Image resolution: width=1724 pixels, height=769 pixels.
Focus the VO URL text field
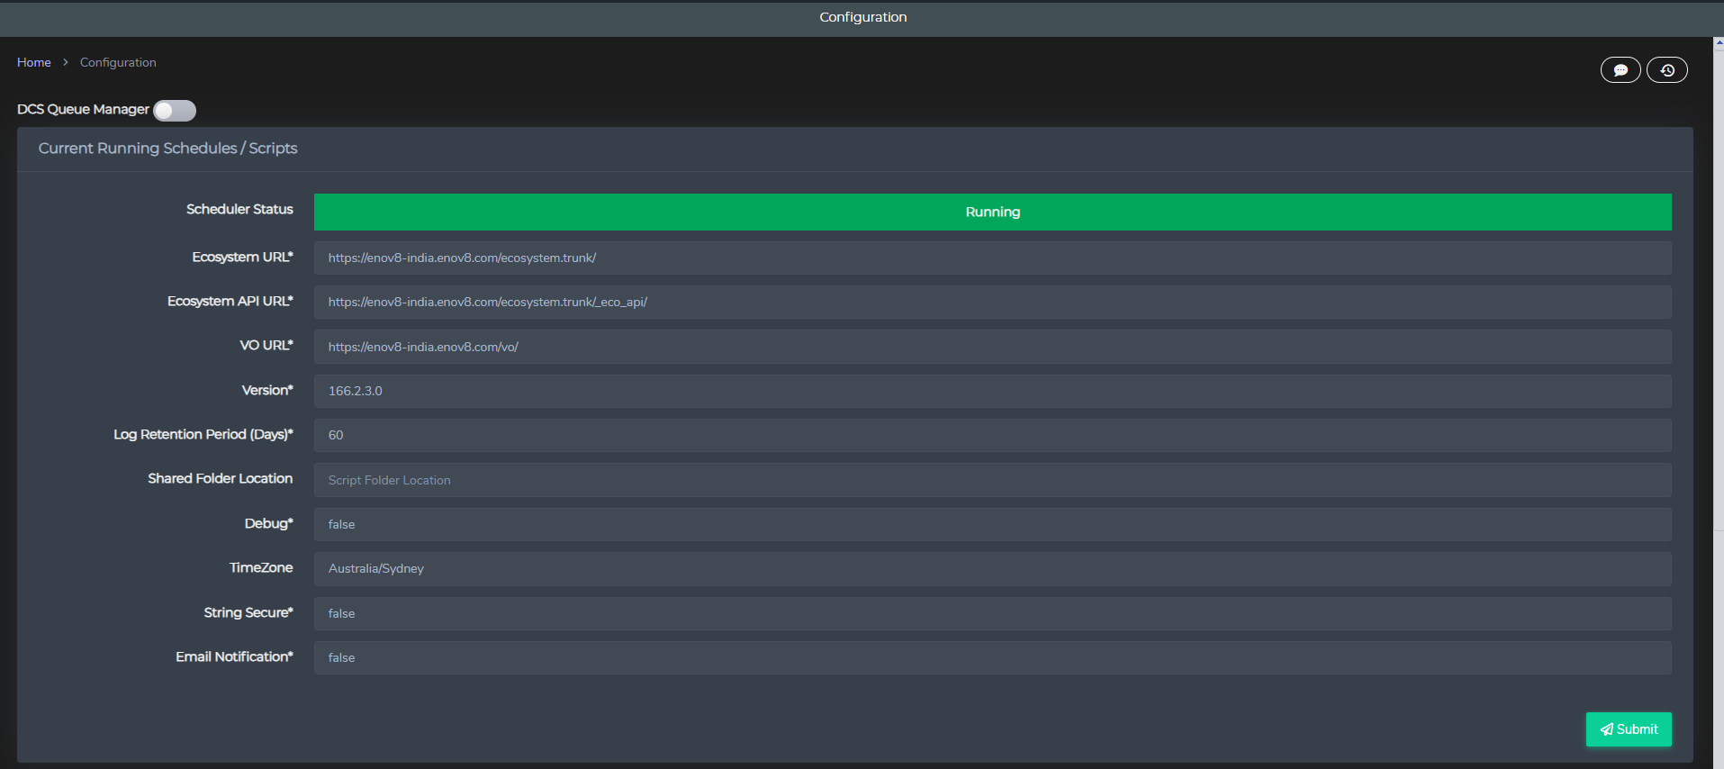click(x=992, y=347)
